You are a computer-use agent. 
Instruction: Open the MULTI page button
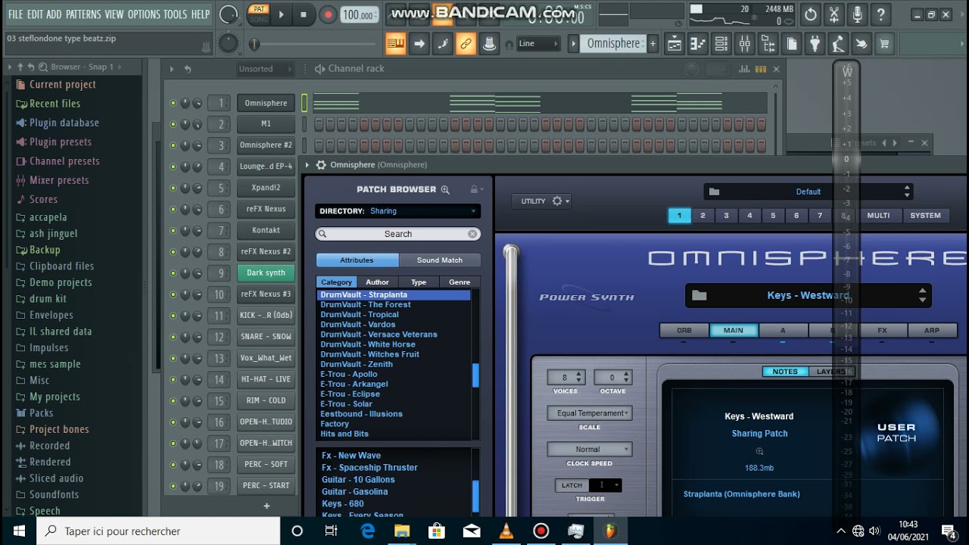(x=878, y=216)
